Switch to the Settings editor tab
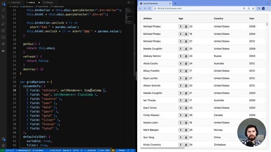Image resolution: width=271 pixels, height=152 pixels. click(48, 3)
